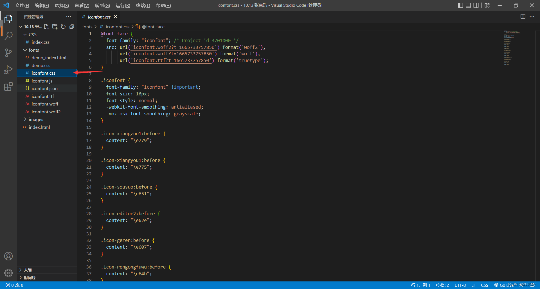Collapse all folders in explorer
The width and height of the screenshot is (540, 289).
pos(72,27)
